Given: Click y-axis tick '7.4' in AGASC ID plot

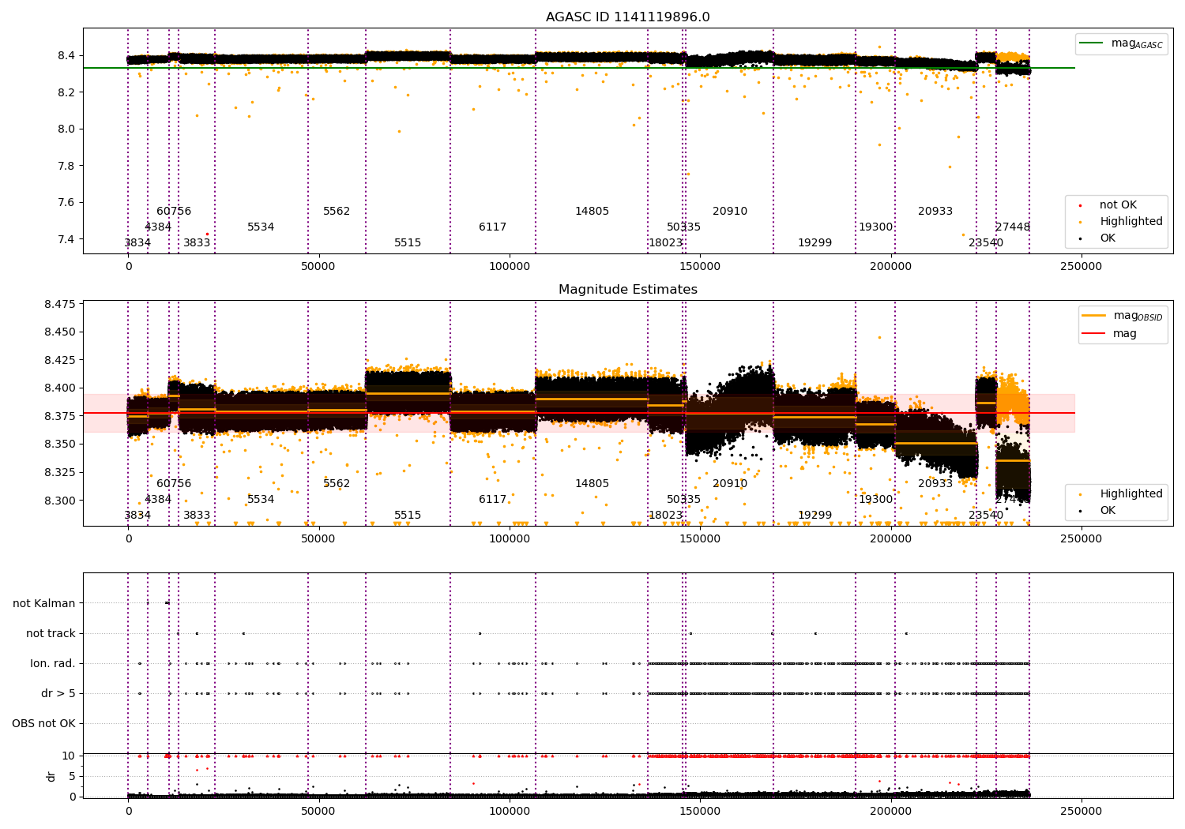Looking at the screenshot, I should tap(66, 239).
